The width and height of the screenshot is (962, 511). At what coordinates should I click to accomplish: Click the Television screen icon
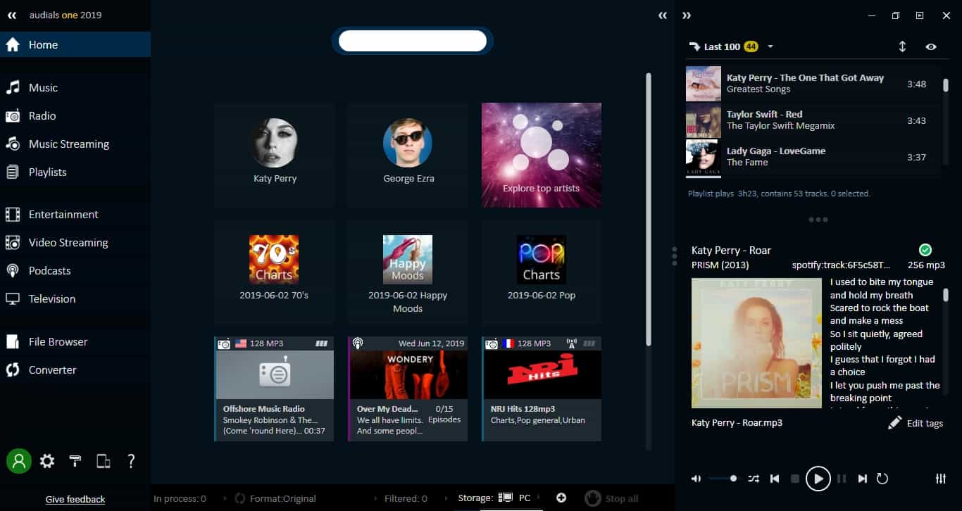pos(13,298)
